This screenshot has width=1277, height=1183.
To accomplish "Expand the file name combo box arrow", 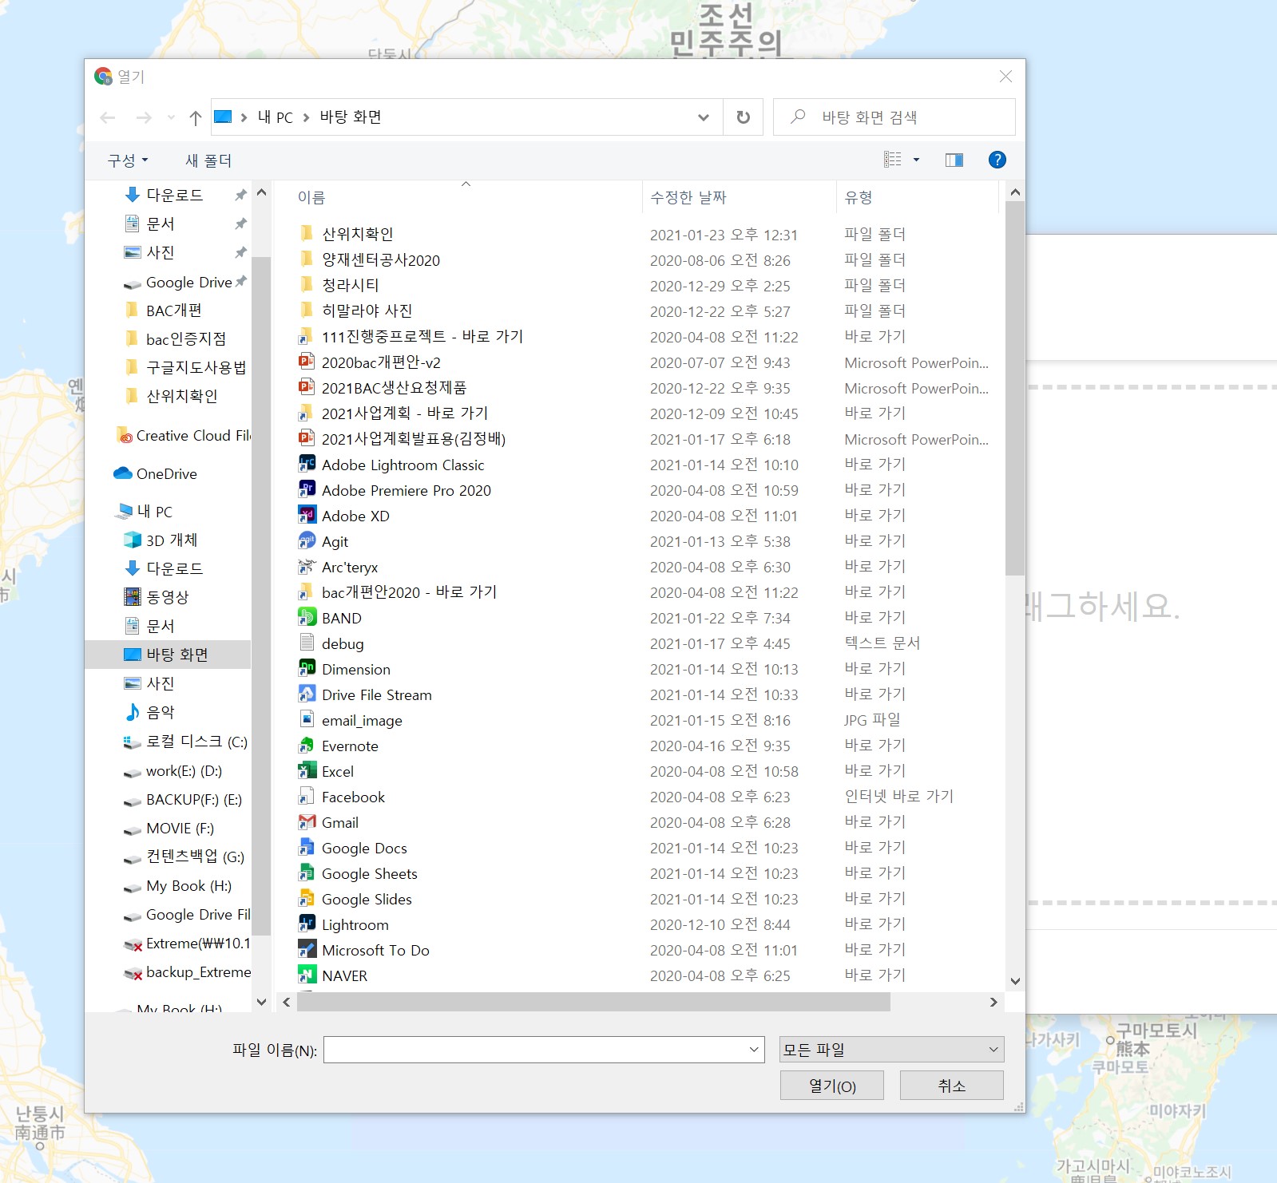I will pos(754,1050).
